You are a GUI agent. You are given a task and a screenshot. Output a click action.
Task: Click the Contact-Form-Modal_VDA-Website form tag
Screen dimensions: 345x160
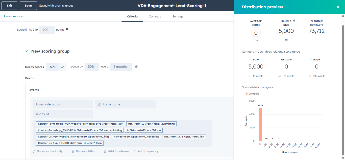point(81,124)
